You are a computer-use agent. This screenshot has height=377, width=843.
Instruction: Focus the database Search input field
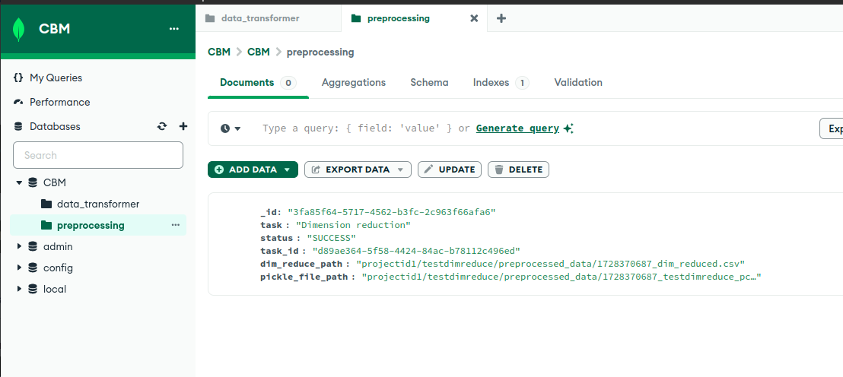tap(98, 155)
